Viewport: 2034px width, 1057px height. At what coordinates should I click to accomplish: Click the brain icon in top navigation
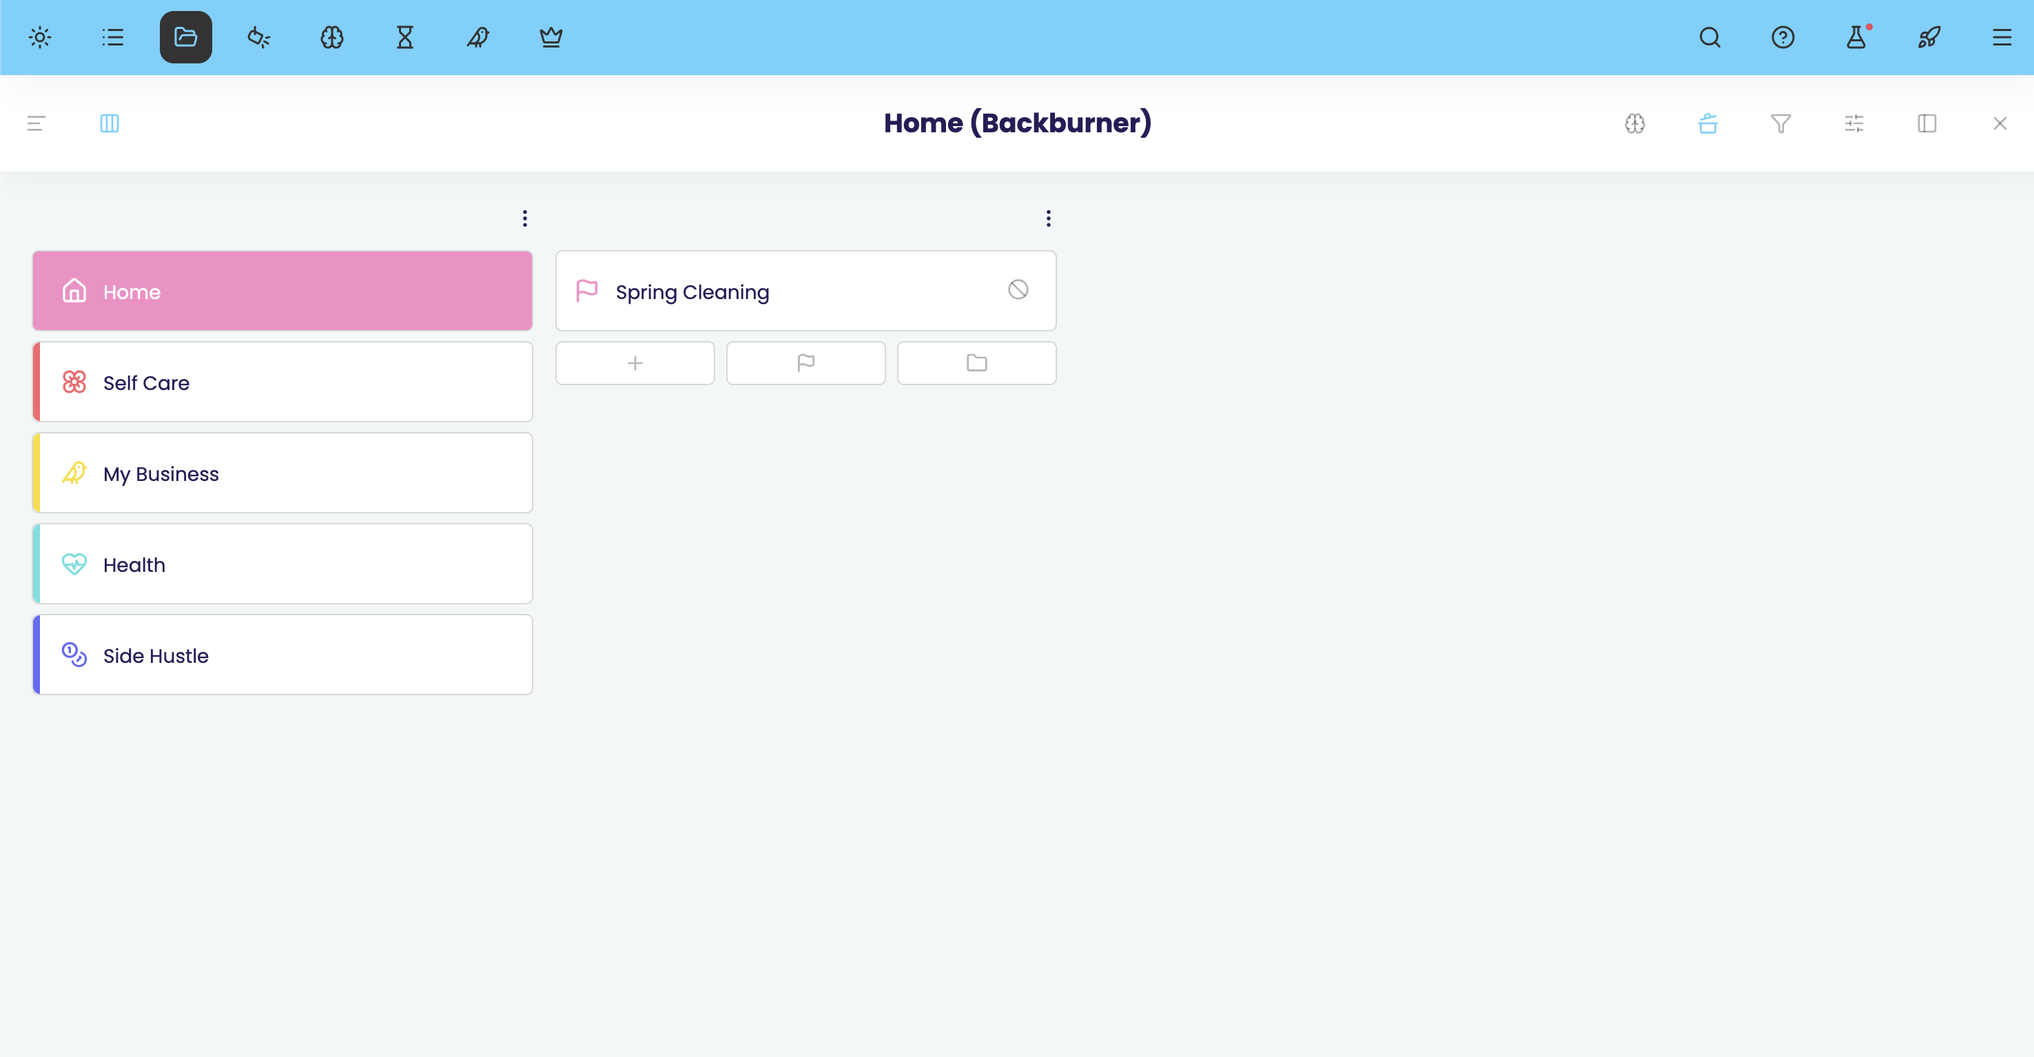pyautogui.click(x=331, y=37)
